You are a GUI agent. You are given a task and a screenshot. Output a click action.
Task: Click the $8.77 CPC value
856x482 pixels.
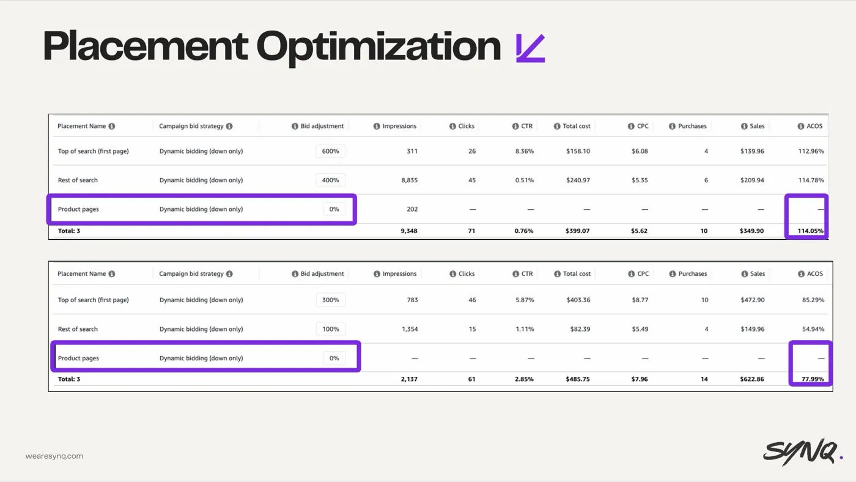tap(640, 300)
